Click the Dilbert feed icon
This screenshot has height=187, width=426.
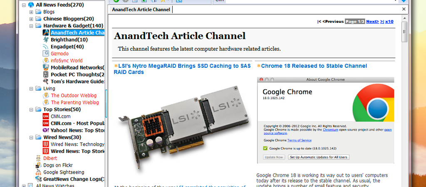tap(38, 158)
